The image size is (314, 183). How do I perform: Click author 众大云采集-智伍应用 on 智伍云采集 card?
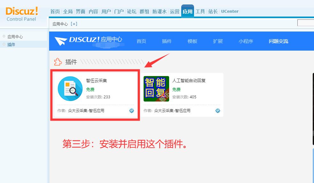[x=86, y=110]
